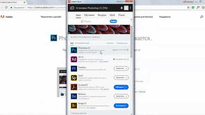
Task: Open Поддержка in the Adobe site menu
Action: pos(165,17)
